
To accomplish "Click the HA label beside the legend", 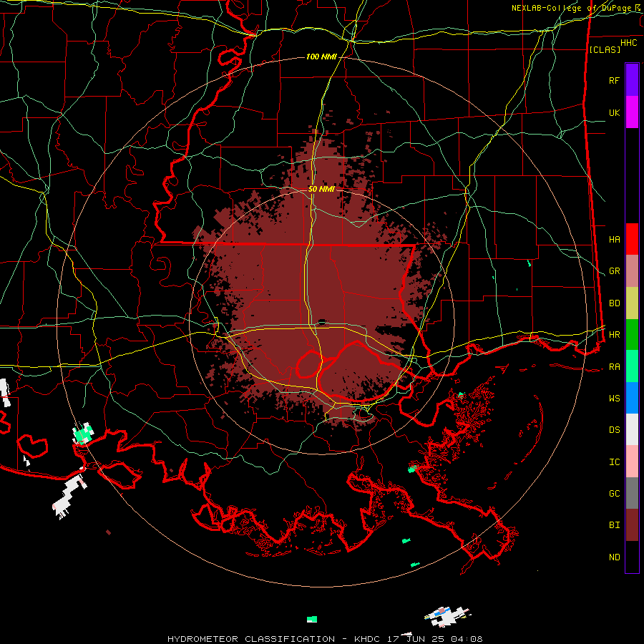I will [x=614, y=239].
